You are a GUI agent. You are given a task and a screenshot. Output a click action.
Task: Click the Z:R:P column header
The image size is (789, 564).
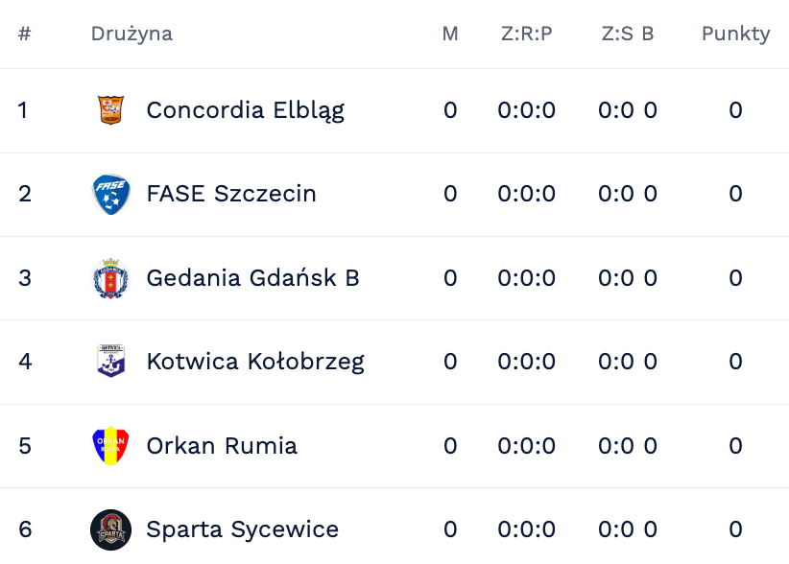526,34
